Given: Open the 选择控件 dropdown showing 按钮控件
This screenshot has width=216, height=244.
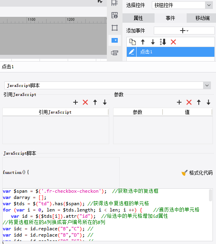Looking at the screenshot, I should pyautogui.click(x=182, y=5).
